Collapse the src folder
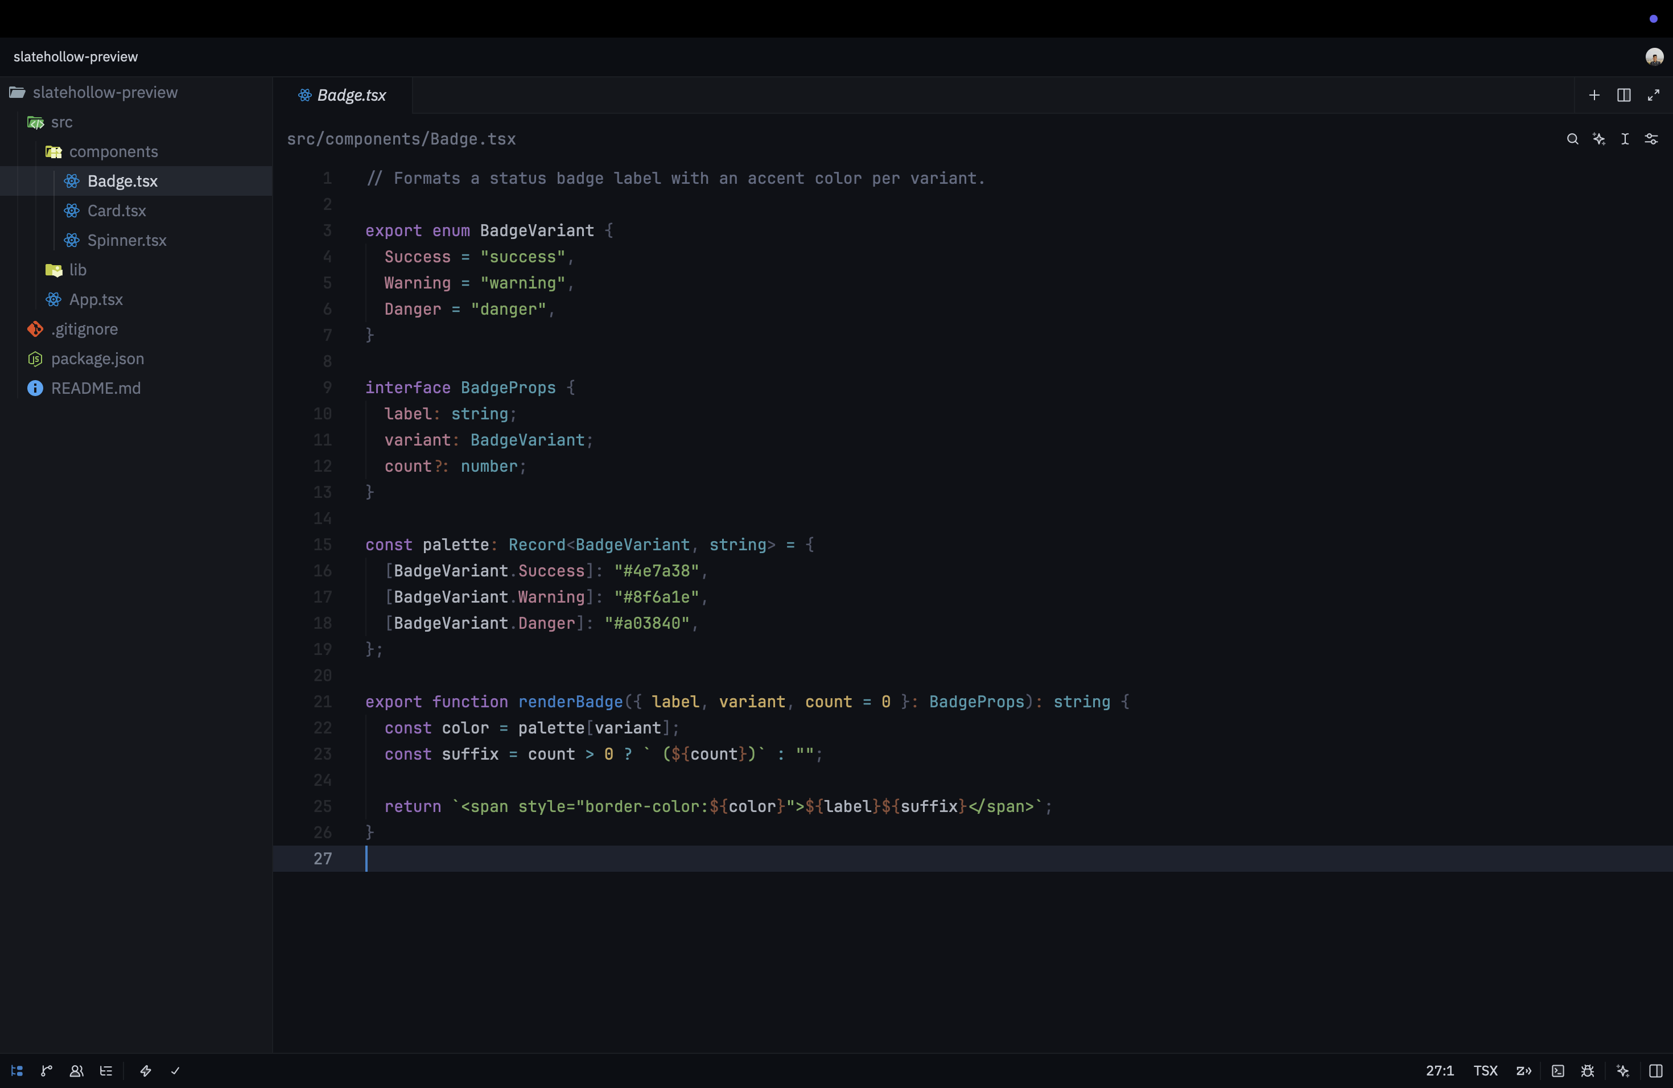The image size is (1673, 1088). (x=137, y=122)
